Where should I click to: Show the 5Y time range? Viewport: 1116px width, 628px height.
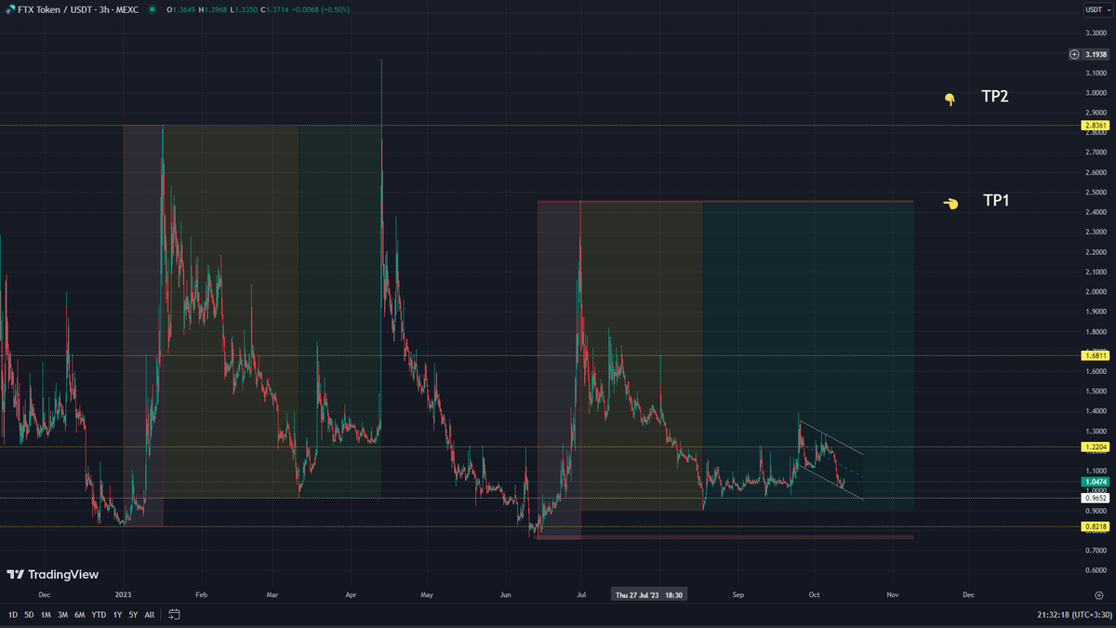pyautogui.click(x=133, y=614)
